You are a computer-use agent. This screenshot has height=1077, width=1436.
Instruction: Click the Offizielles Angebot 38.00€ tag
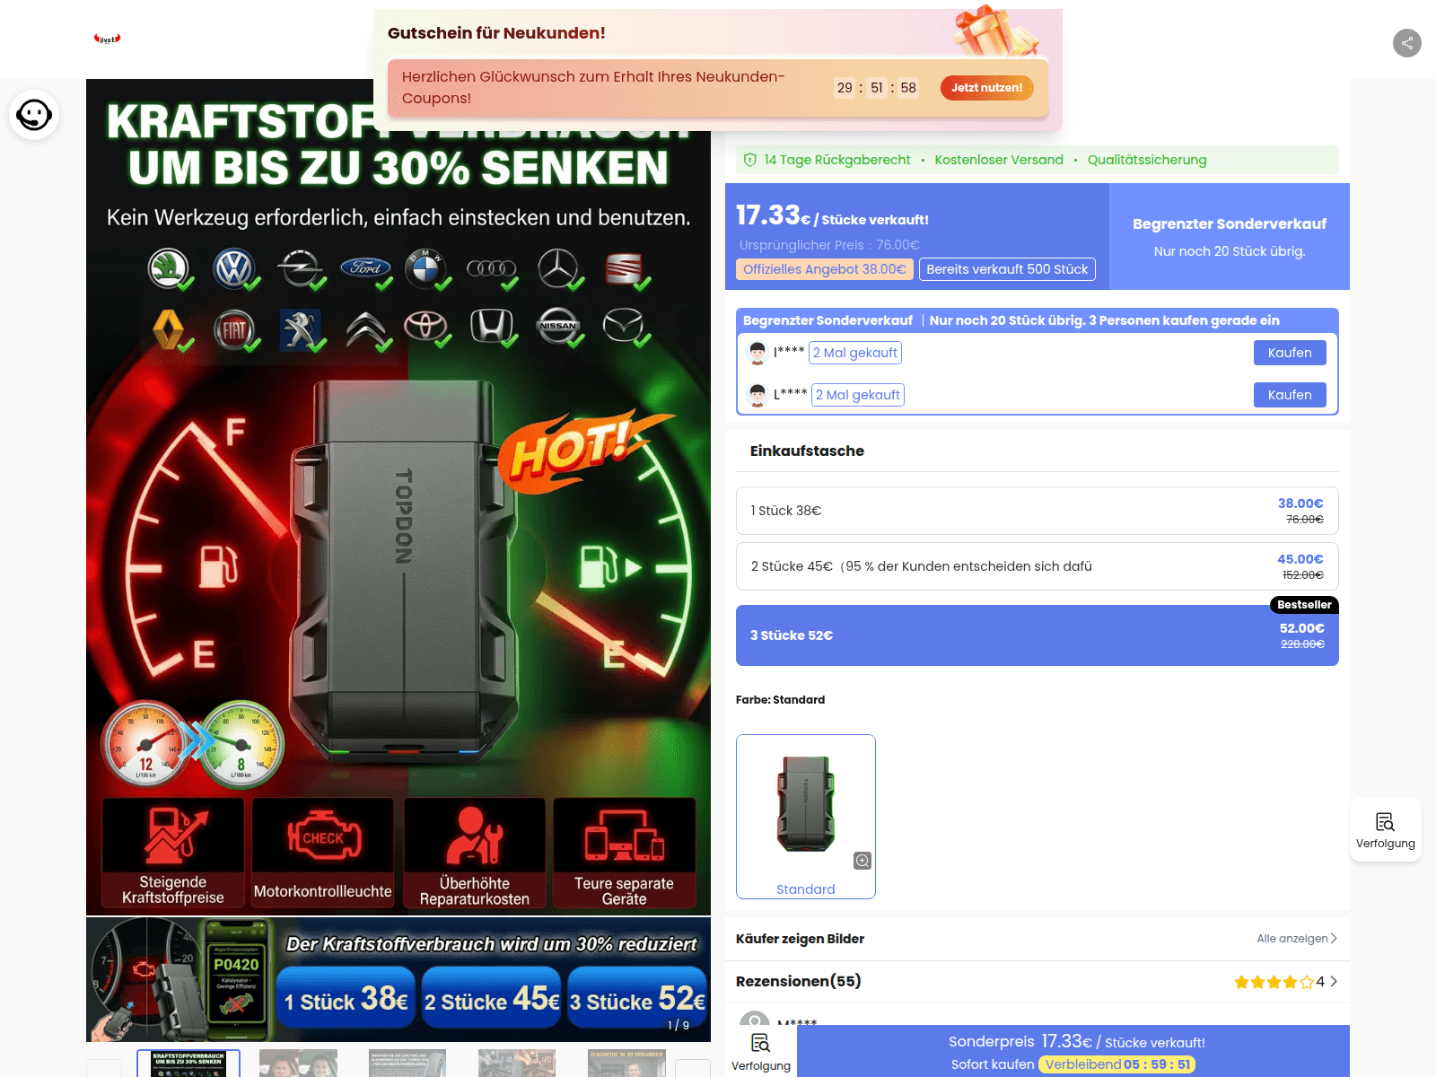coord(824,269)
